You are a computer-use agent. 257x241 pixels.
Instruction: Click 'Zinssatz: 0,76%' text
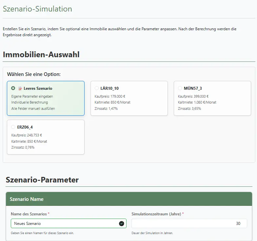coord(23,147)
